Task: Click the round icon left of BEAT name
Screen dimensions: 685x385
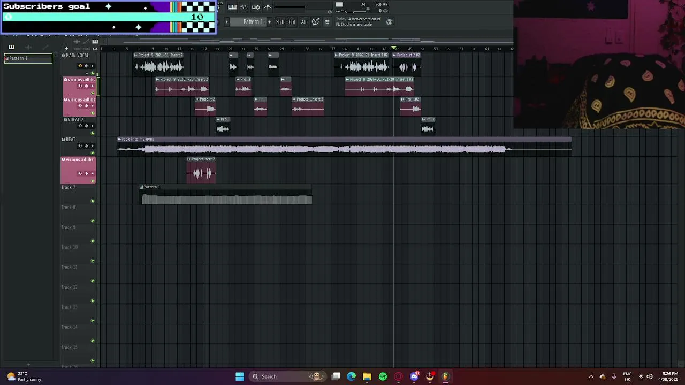Action: [63, 140]
